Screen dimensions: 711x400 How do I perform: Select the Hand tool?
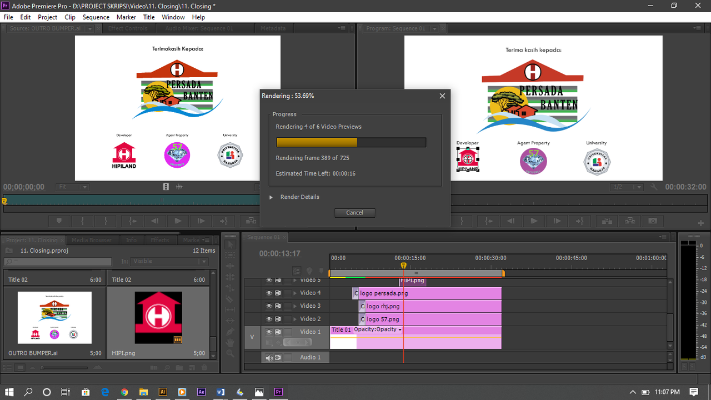pos(231,343)
